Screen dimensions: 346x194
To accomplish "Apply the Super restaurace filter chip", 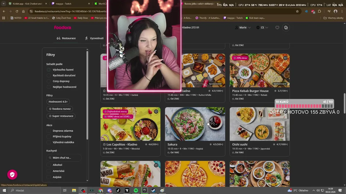I will tap(61, 116).
